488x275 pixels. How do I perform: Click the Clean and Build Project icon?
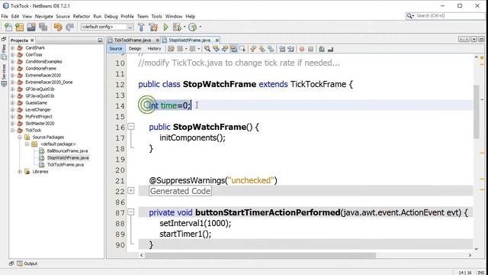[153, 27]
